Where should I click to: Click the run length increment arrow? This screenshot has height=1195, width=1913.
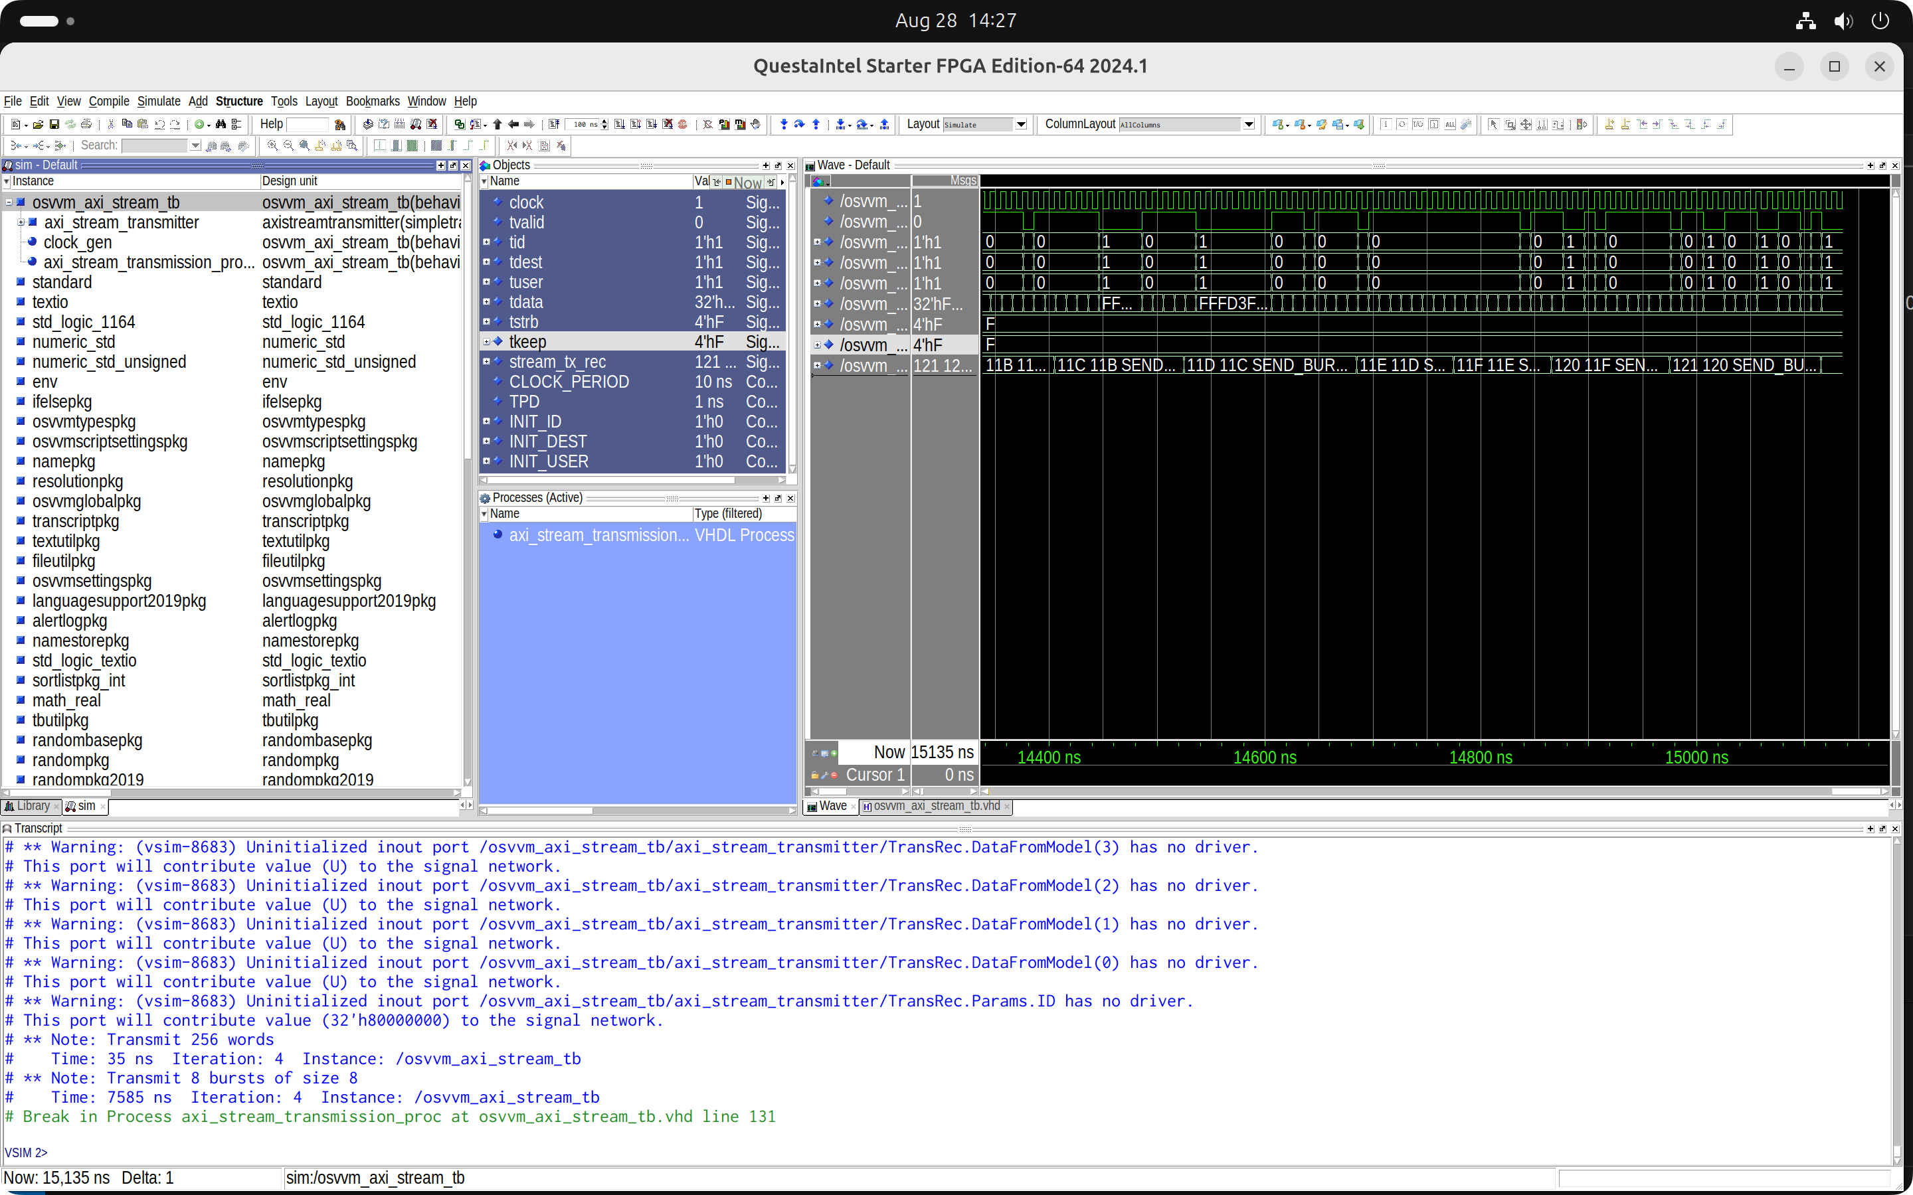point(604,121)
